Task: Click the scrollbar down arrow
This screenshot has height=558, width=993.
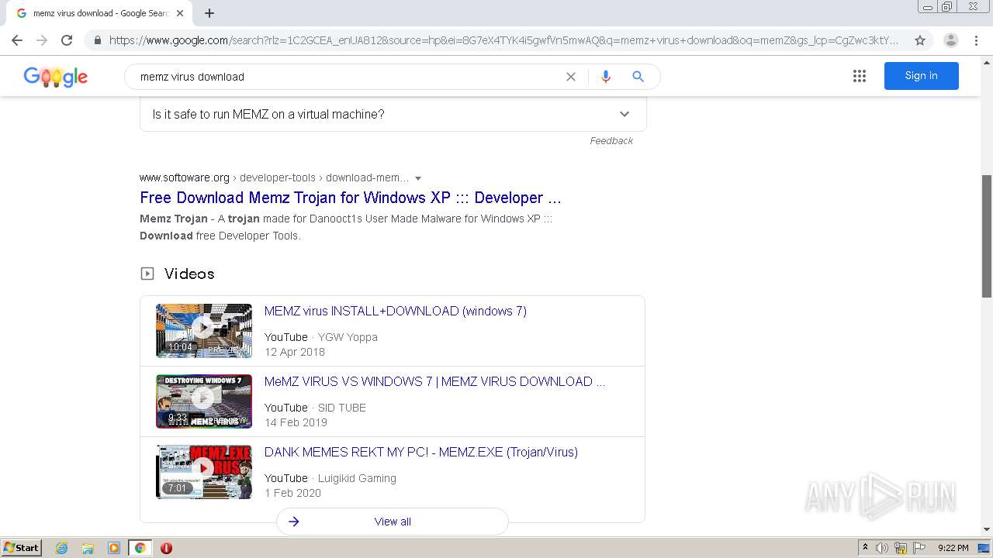Action: [x=987, y=529]
